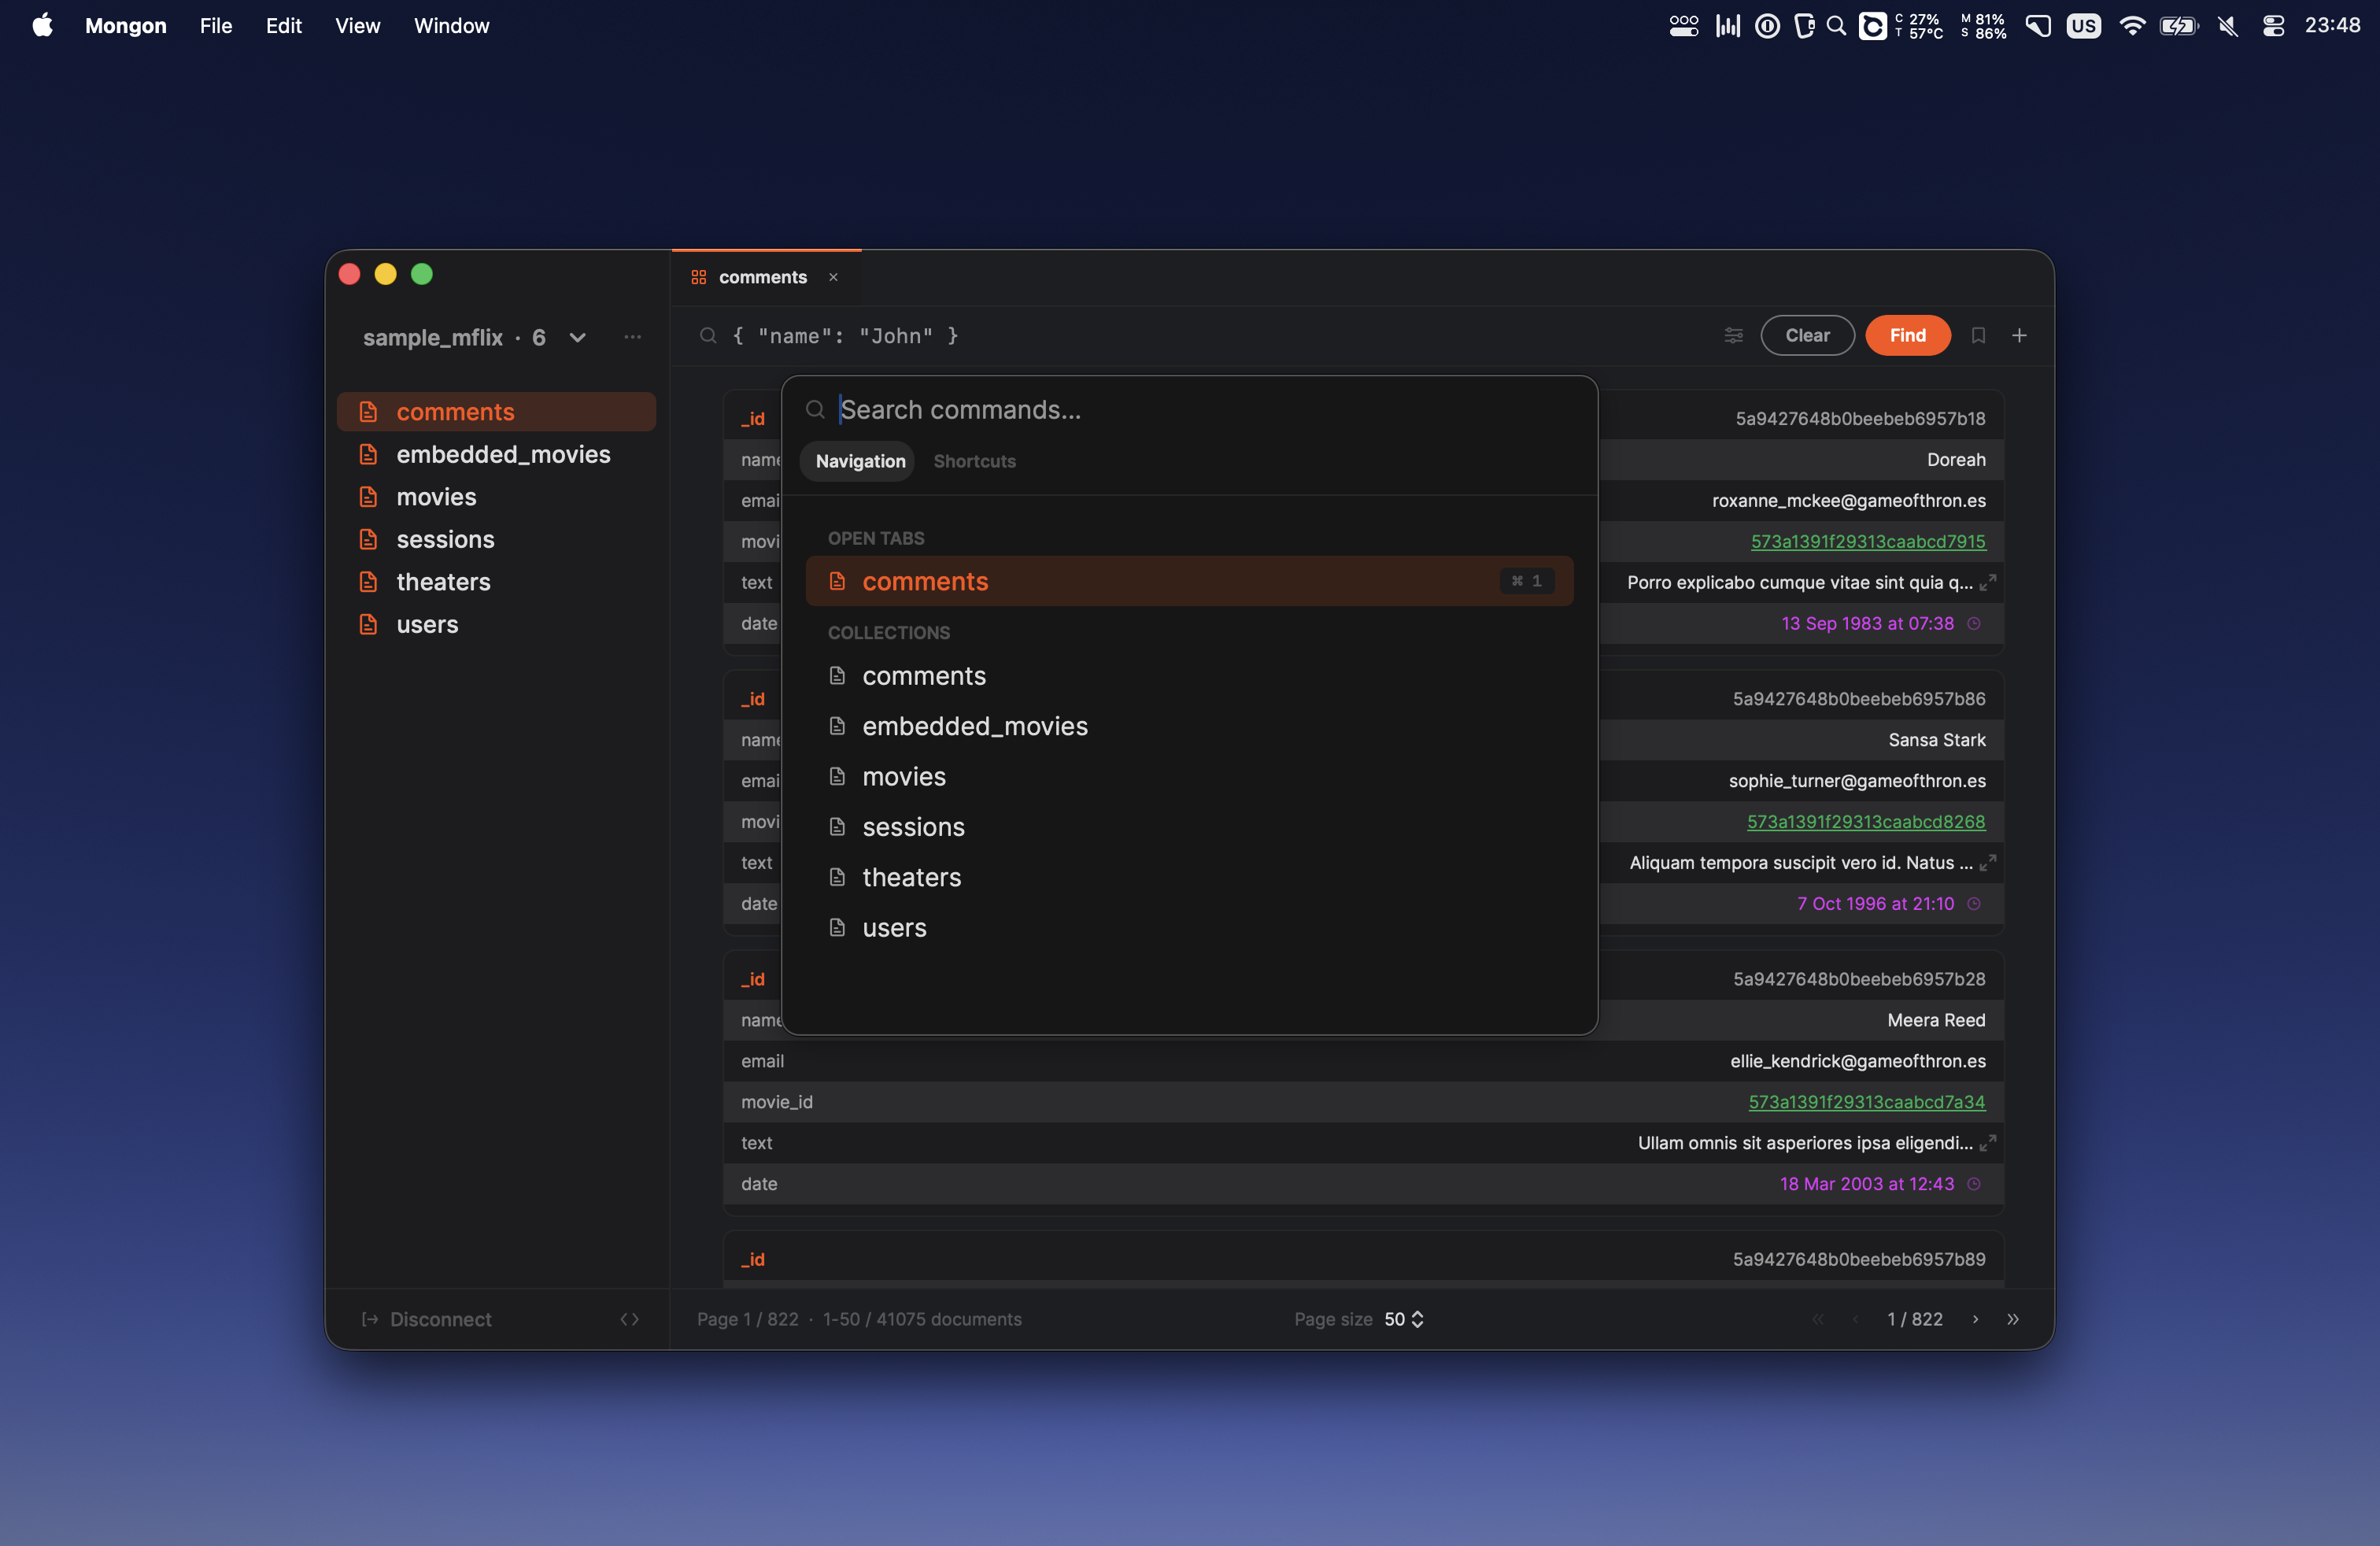Add a new query tab with plus icon
Viewport: 2380px width, 1546px height.
(x=2019, y=336)
